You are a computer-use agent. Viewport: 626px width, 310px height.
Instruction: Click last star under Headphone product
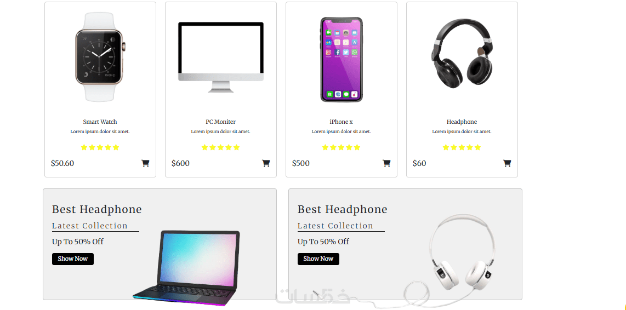pos(477,148)
